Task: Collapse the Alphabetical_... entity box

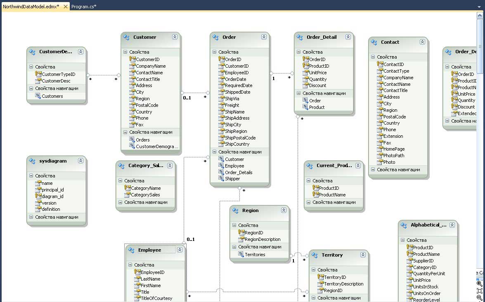Action: [452, 225]
